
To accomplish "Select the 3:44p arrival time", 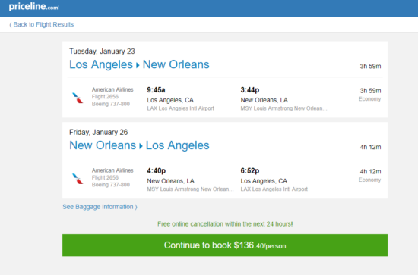I will (x=250, y=90).
